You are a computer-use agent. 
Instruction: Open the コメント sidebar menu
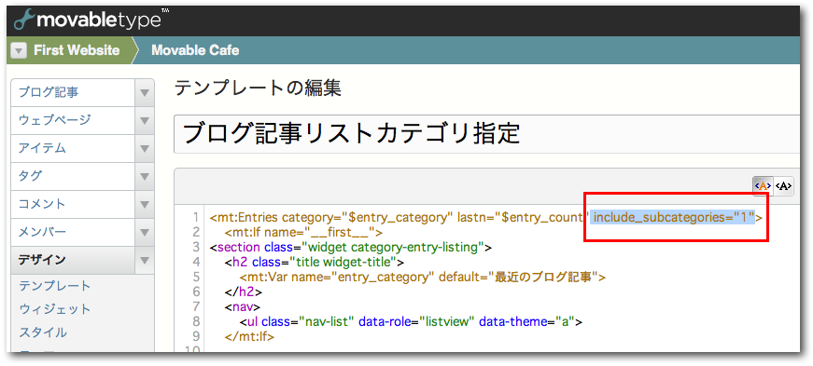point(73,205)
